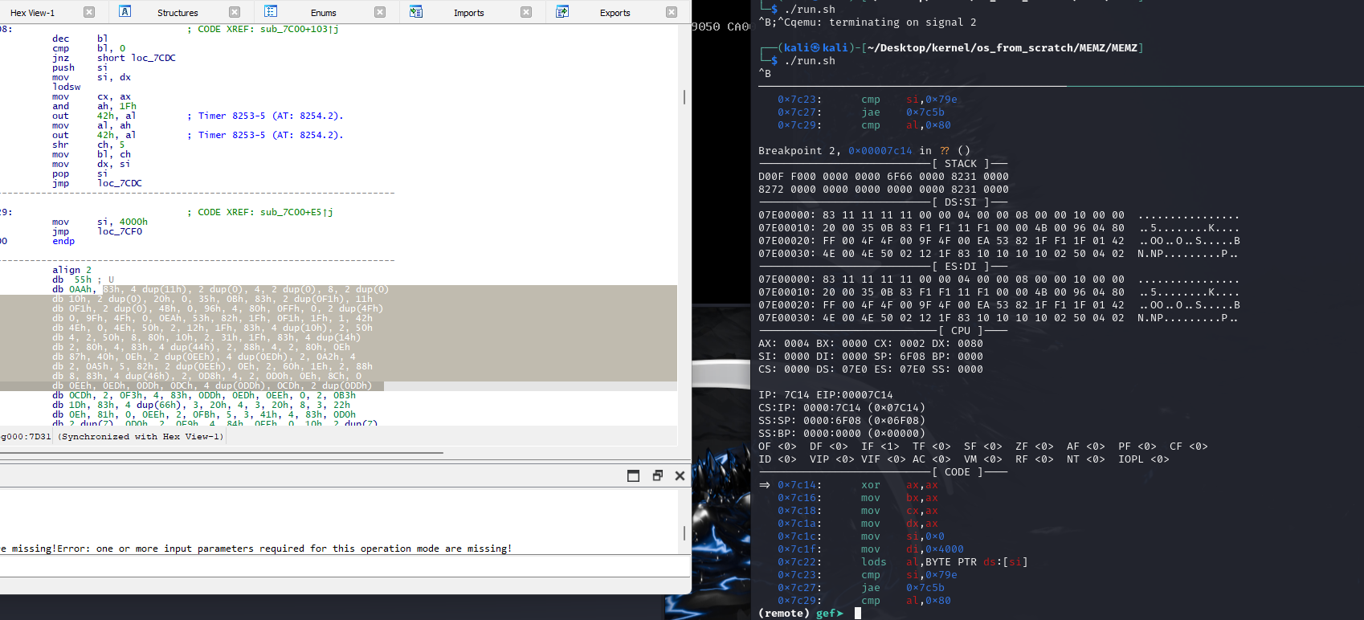This screenshot has width=1364, height=620.
Task: Click the './run.sh' command under kali prompt
Action: pos(810,61)
